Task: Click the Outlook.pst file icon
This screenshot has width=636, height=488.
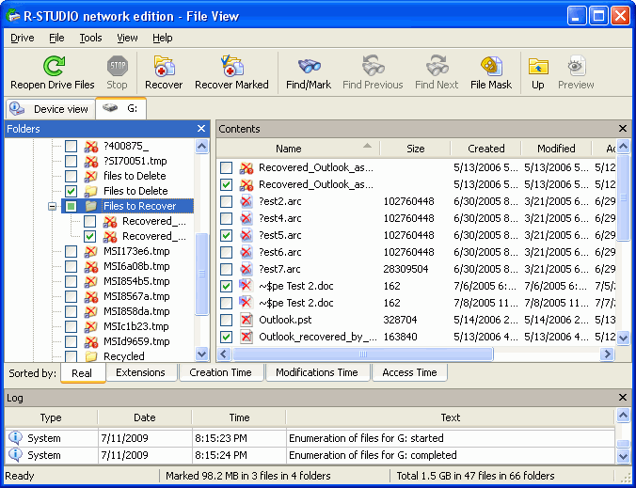Action: pyautogui.click(x=246, y=320)
